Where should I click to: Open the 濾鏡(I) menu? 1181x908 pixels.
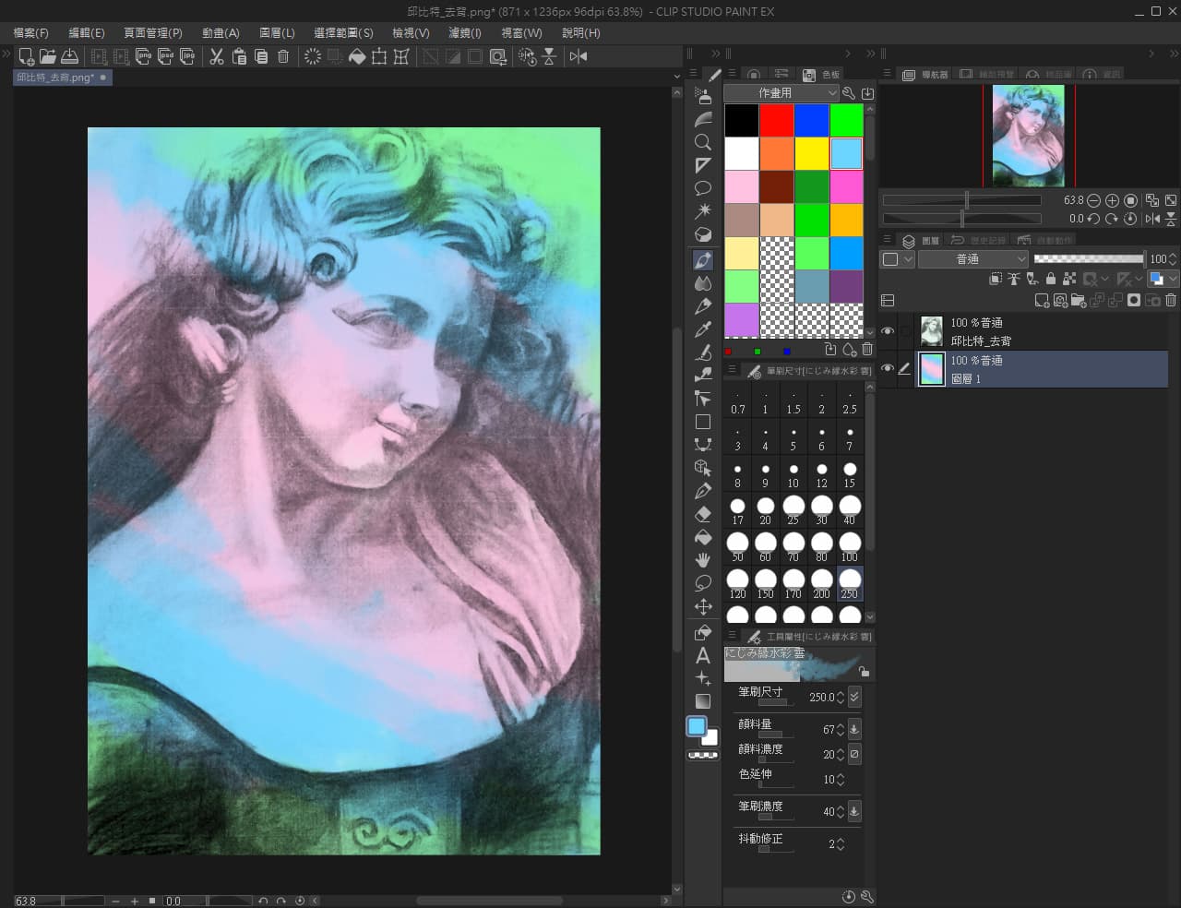pyautogui.click(x=464, y=32)
